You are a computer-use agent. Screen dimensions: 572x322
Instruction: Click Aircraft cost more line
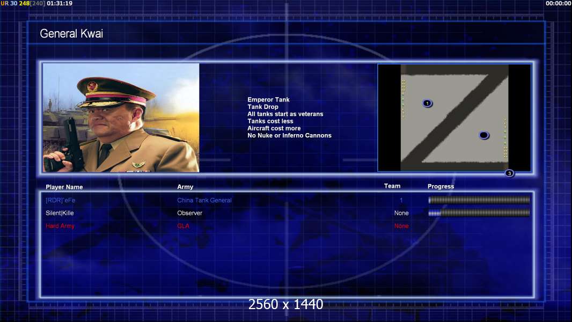274,128
